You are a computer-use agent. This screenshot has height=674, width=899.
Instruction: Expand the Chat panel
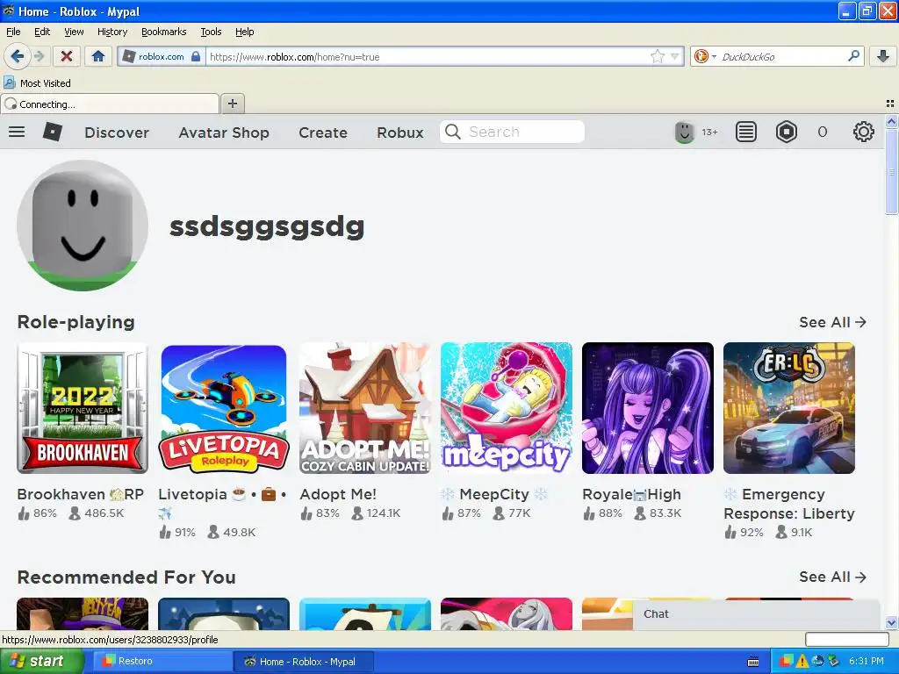pyautogui.click(x=756, y=614)
